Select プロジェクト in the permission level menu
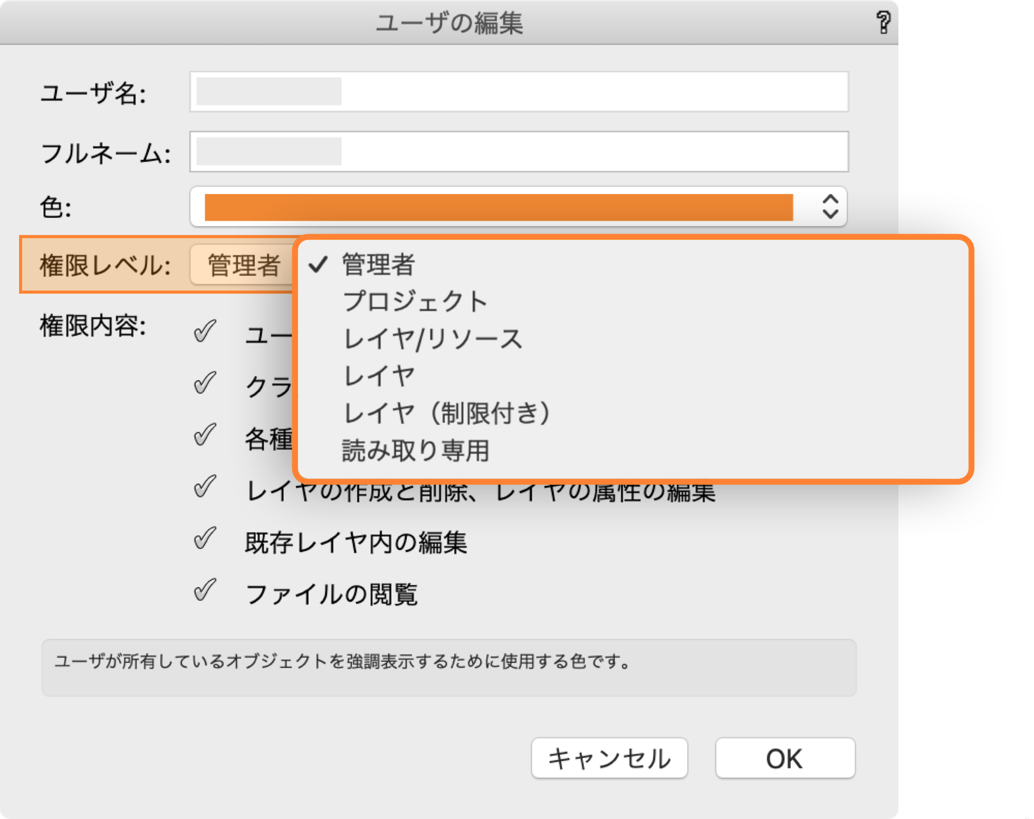 pyautogui.click(x=416, y=301)
